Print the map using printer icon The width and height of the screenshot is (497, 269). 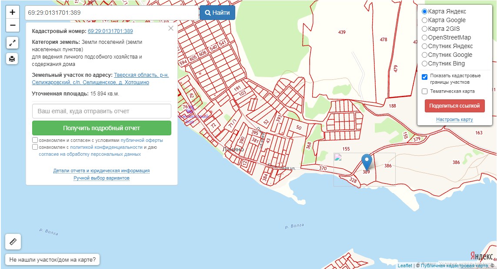pos(12,59)
